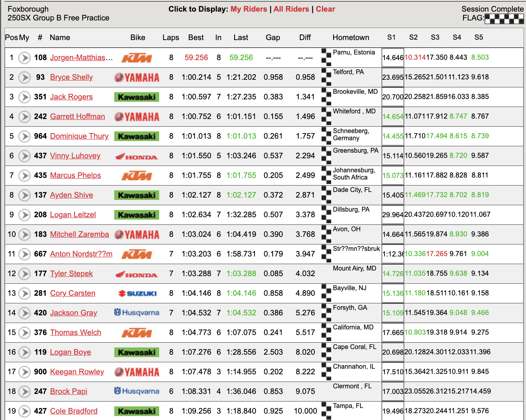Viewport: 526px width, 420px height.
Task: Clear the rider display selection
Action: [325, 9]
